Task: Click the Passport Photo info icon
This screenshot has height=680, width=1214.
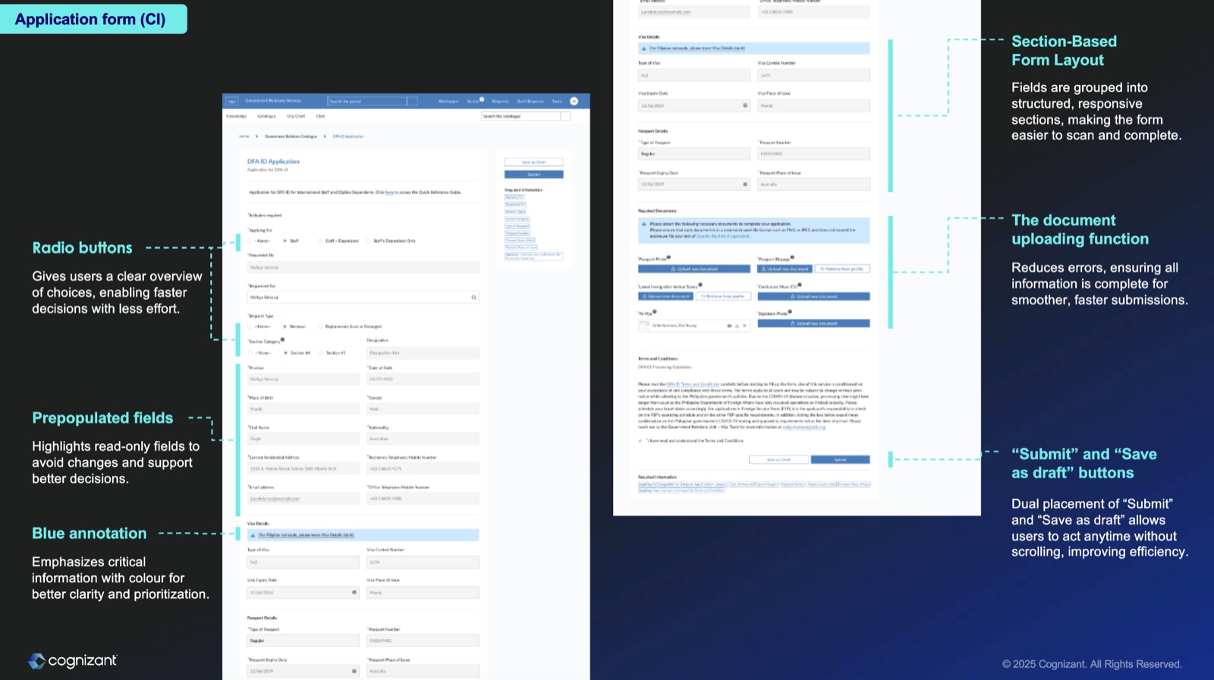Action: click(x=668, y=257)
